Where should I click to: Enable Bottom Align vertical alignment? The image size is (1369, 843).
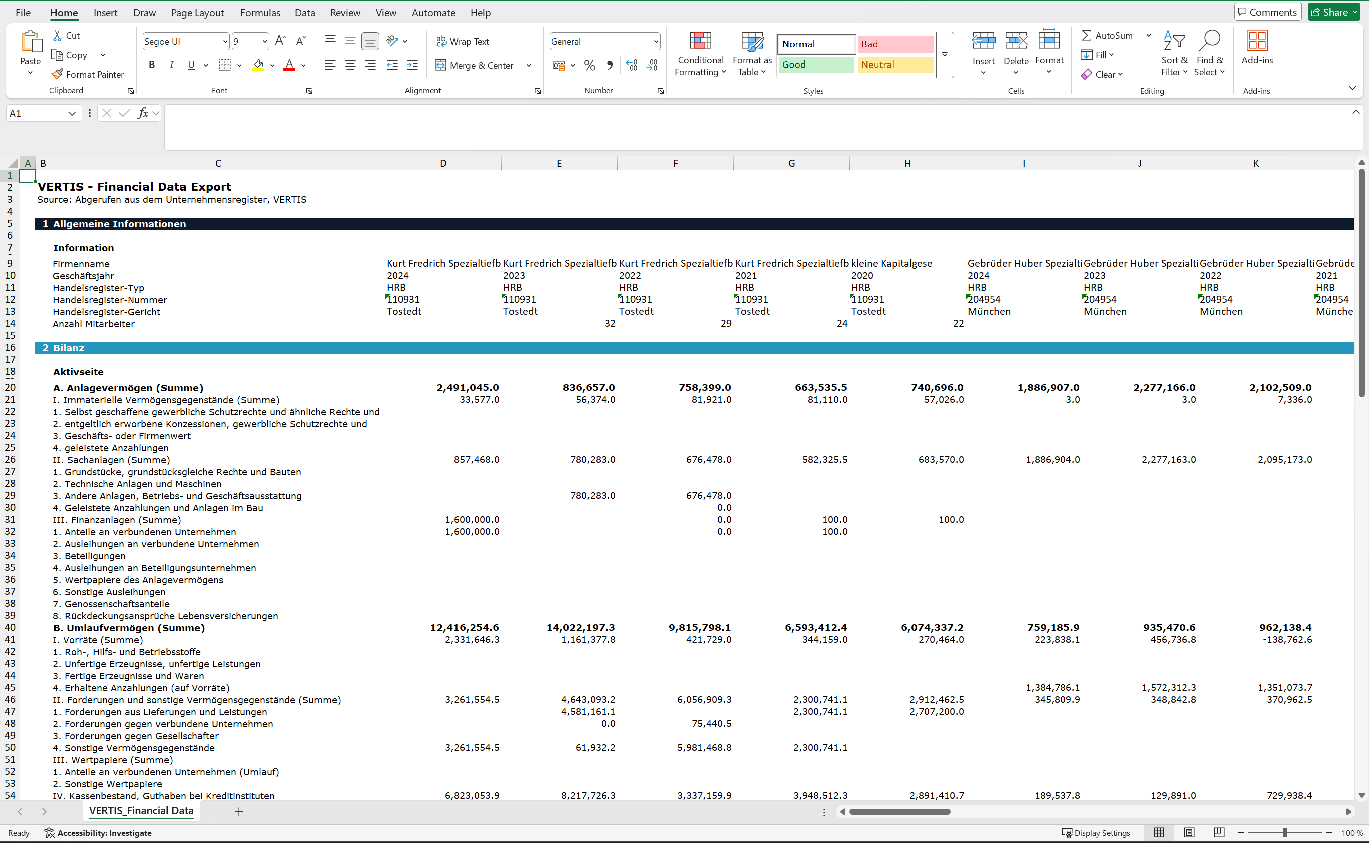click(370, 42)
